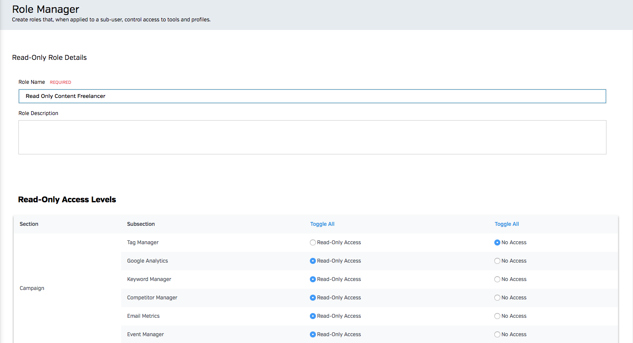633x343 pixels.
Task: Click the Section column header
Action: [x=29, y=224]
